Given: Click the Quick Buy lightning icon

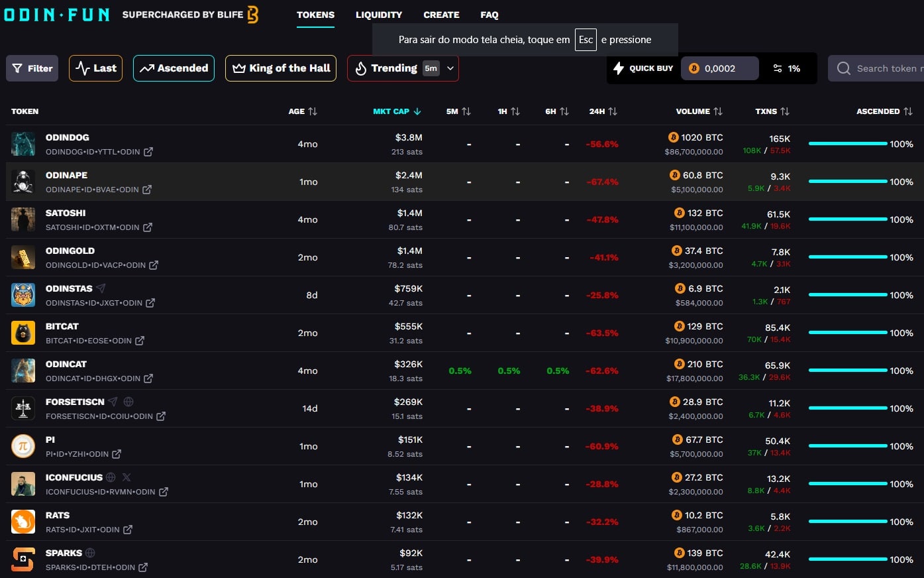Looking at the screenshot, I should (x=619, y=68).
